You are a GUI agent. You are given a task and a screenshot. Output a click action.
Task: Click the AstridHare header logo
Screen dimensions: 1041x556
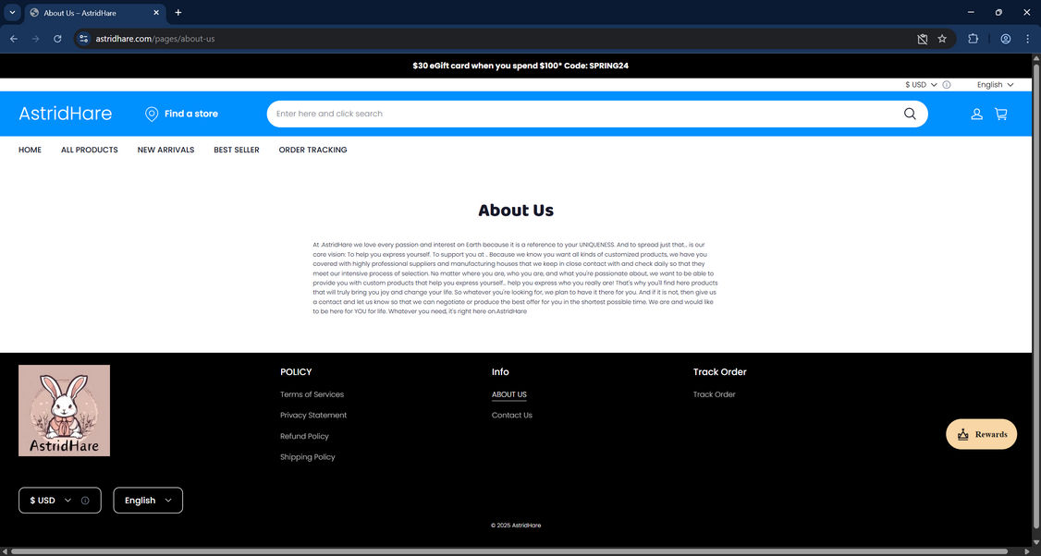pyautogui.click(x=65, y=114)
